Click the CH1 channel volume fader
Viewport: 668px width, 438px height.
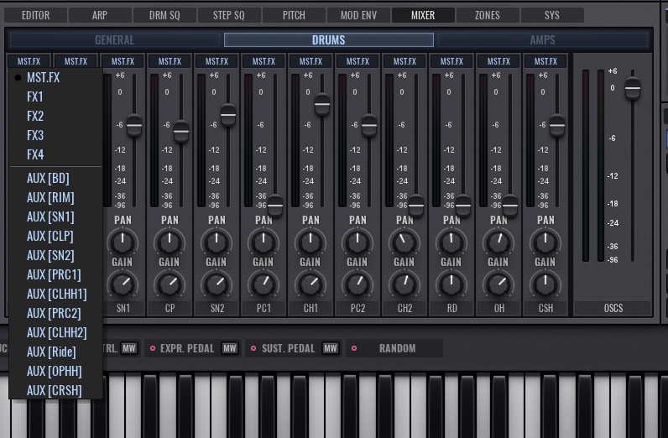[x=322, y=103]
